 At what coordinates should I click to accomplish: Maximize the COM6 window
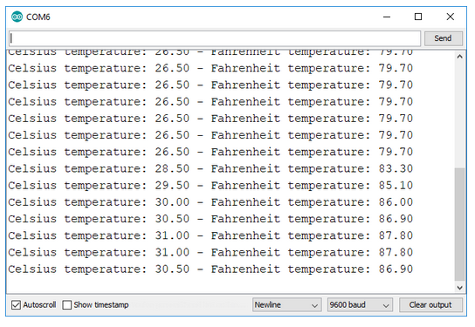[418, 17]
